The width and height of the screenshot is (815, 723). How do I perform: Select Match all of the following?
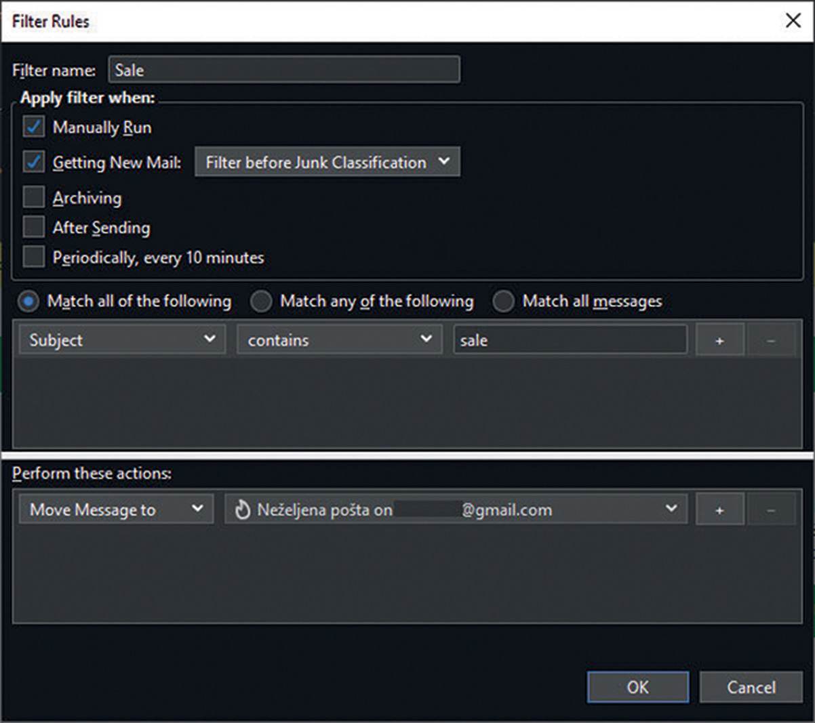(28, 301)
